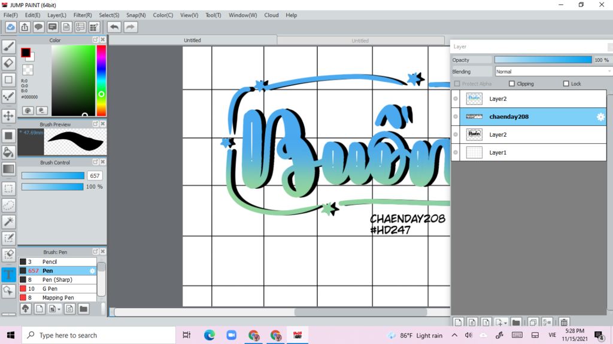Click the cloud save icon in toolbar

point(11,27)
